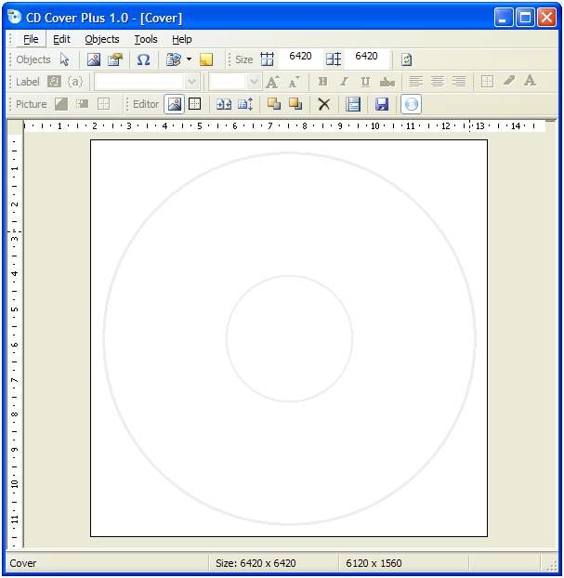Screen dimensions: 564x578
Task: Toggle bold formatting
Action: pos(323,82)
